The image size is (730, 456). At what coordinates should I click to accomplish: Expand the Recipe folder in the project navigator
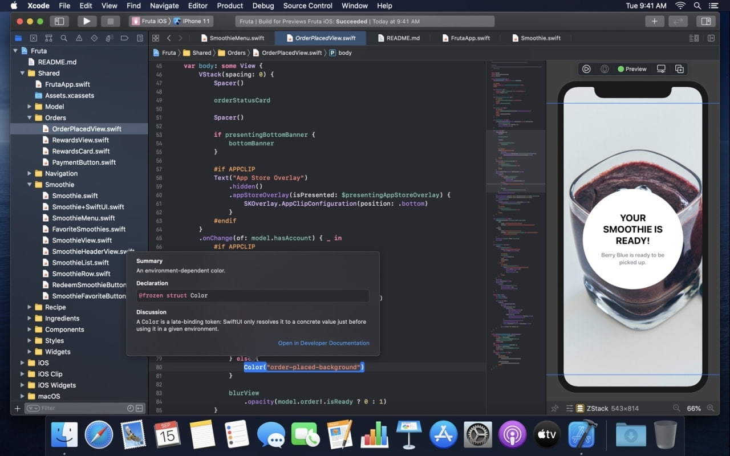tap(30, 307)
